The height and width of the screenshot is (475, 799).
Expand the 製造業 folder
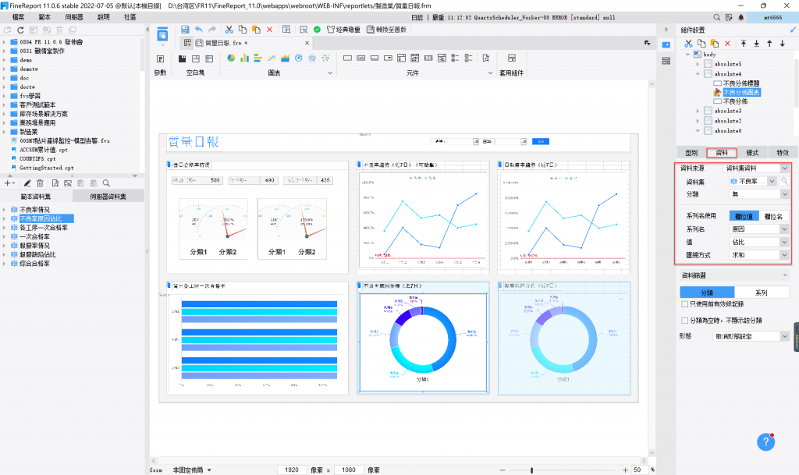(x=4, y=132)
